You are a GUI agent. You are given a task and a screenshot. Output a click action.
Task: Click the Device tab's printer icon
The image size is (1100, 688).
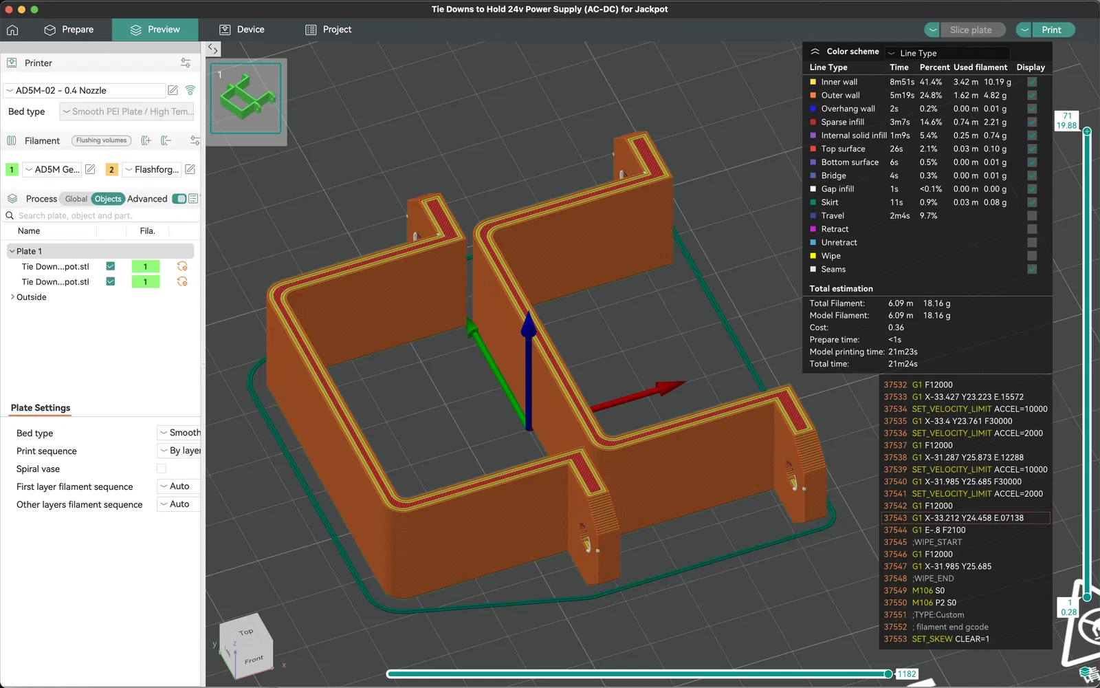(225, 30)
